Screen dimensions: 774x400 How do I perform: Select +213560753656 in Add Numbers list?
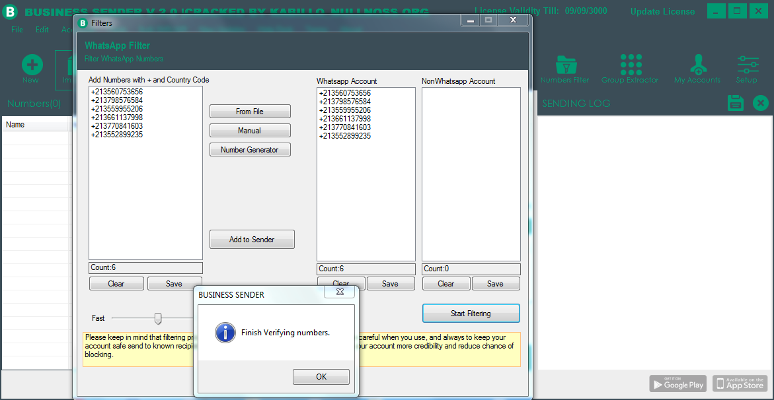[x=117, y=92]
